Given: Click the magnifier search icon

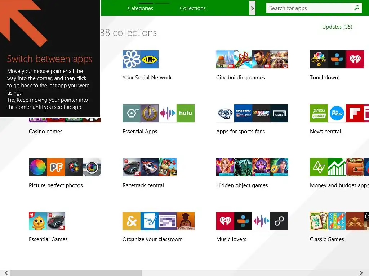Looking at the screenshot, I should click(356, 8).
